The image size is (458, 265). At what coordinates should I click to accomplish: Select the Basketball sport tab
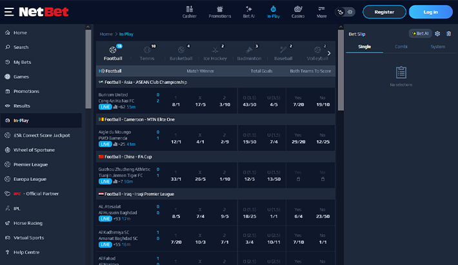tap(181, 53)
